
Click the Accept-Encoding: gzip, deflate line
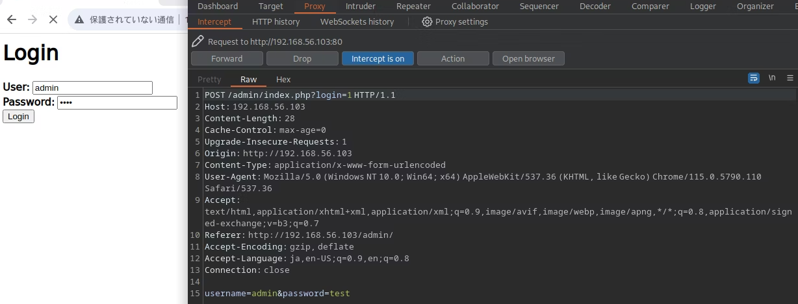[279, 247]
